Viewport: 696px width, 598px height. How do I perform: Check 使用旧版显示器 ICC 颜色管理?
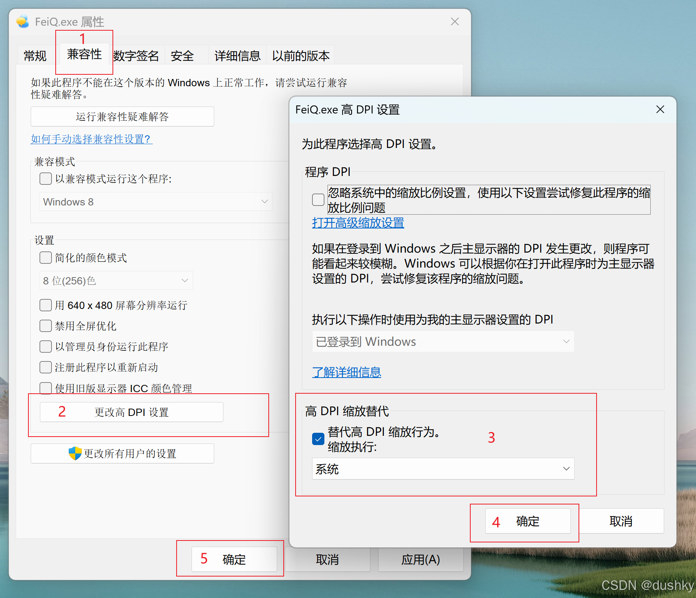46,388
